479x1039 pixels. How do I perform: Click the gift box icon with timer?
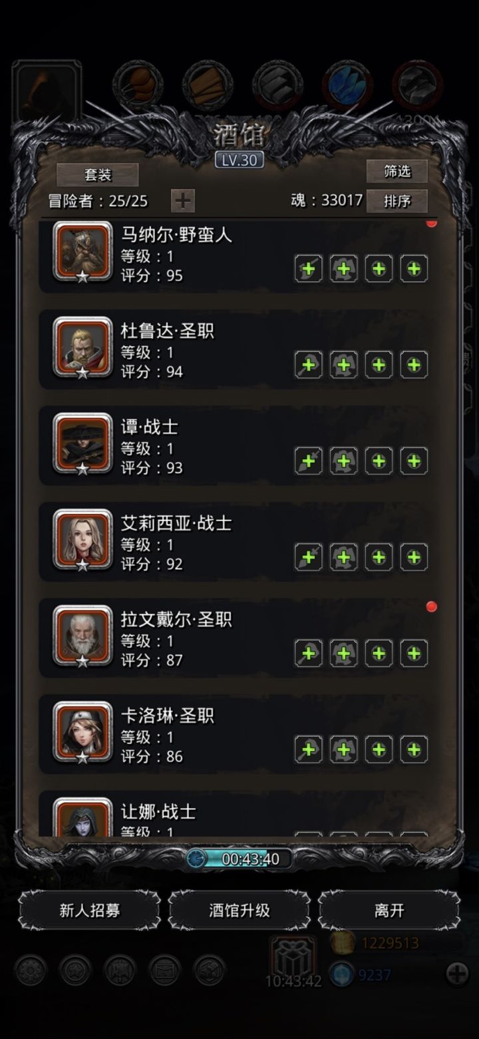[293, 957]
